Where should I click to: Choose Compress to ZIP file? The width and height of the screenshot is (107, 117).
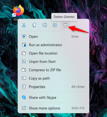53,70
